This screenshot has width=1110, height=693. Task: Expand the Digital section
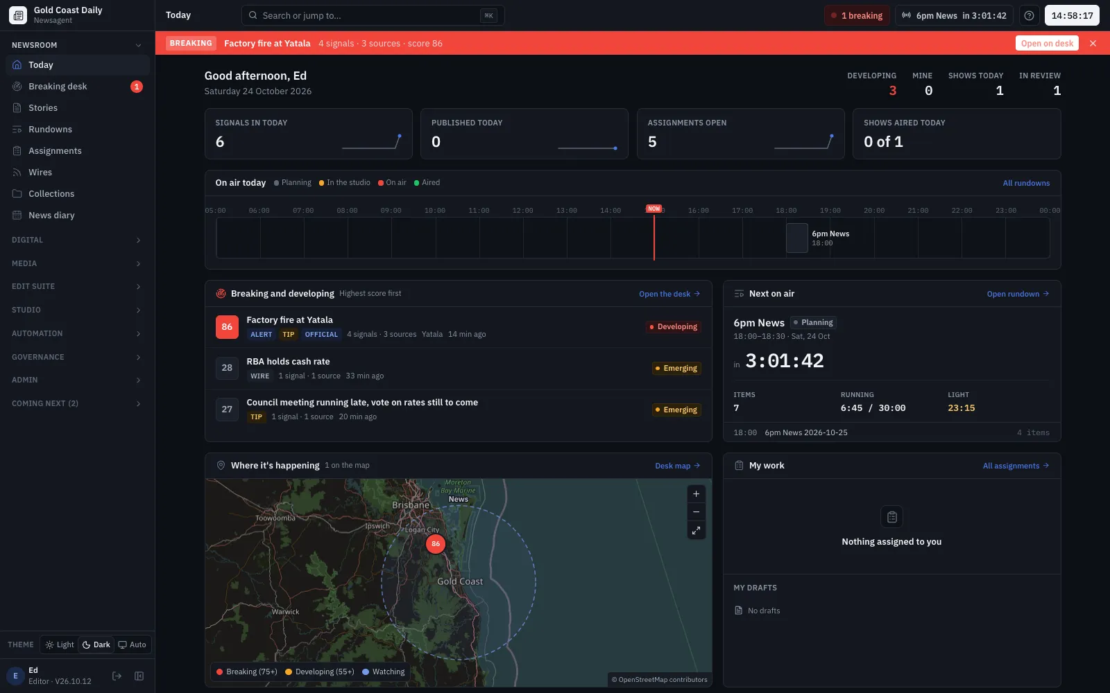coord(78,240)
